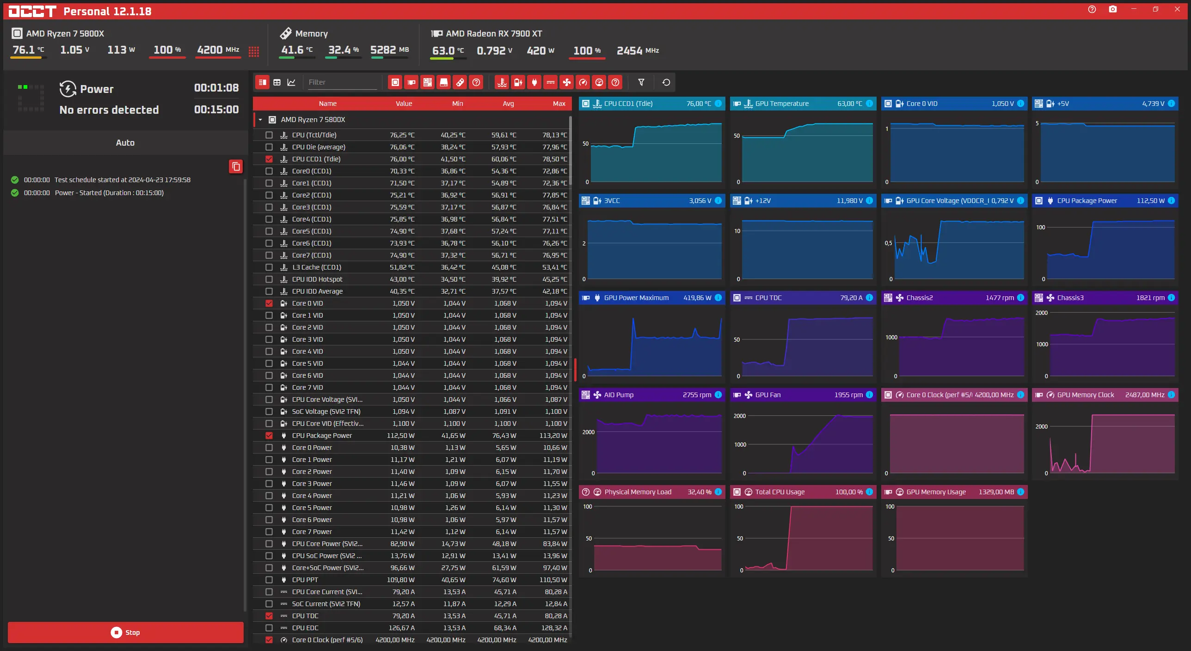
Task: Copy the test log to clipboard
Action: click(236, 166)
